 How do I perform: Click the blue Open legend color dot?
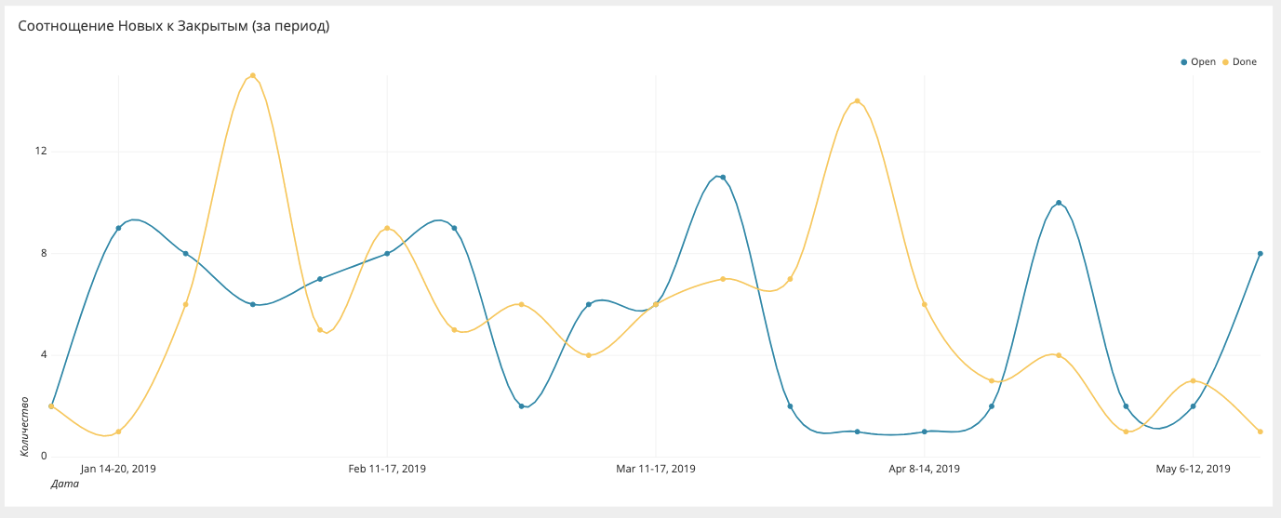(x=1184, y=62)
